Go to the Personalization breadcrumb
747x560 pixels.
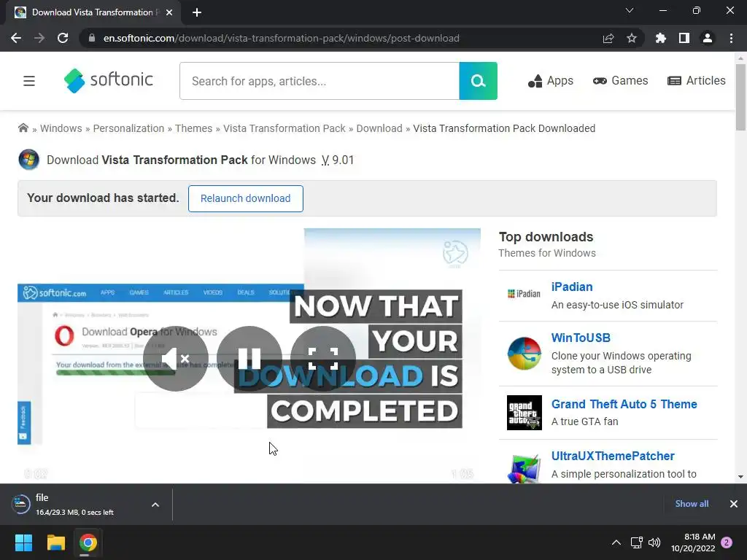(128, 128)
